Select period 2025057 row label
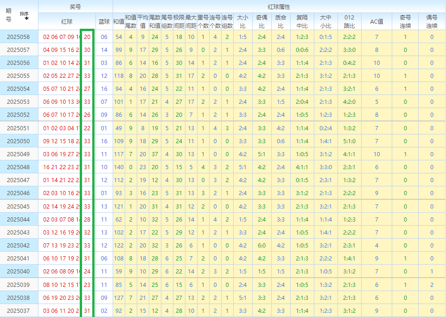 coord(18,50)
